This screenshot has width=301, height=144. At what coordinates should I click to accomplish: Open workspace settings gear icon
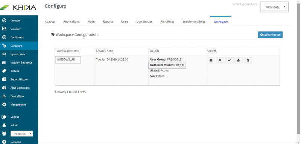[220, 60]
